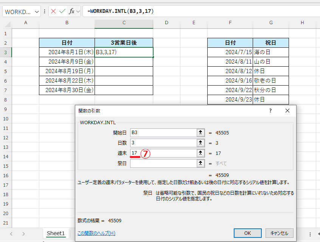Collapse dialog using 週末 range selector arrow
320x242 pixels.
click(200, 153)
